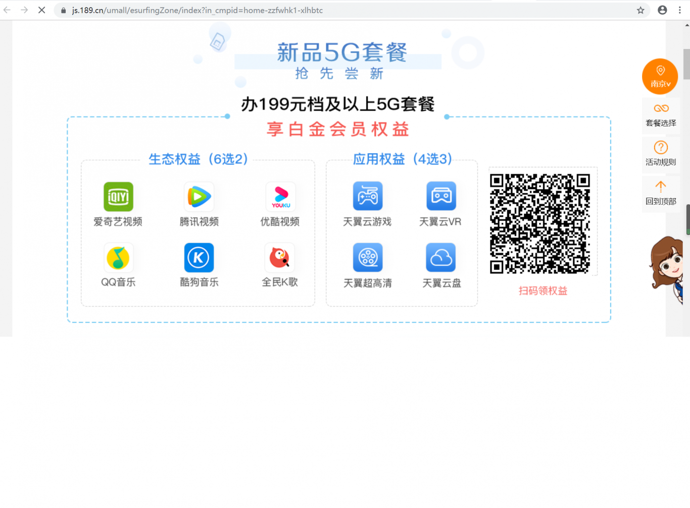Click the 天翼云游戏 label
This screenshot has width=690, height=508.
[x=367, y=221]
